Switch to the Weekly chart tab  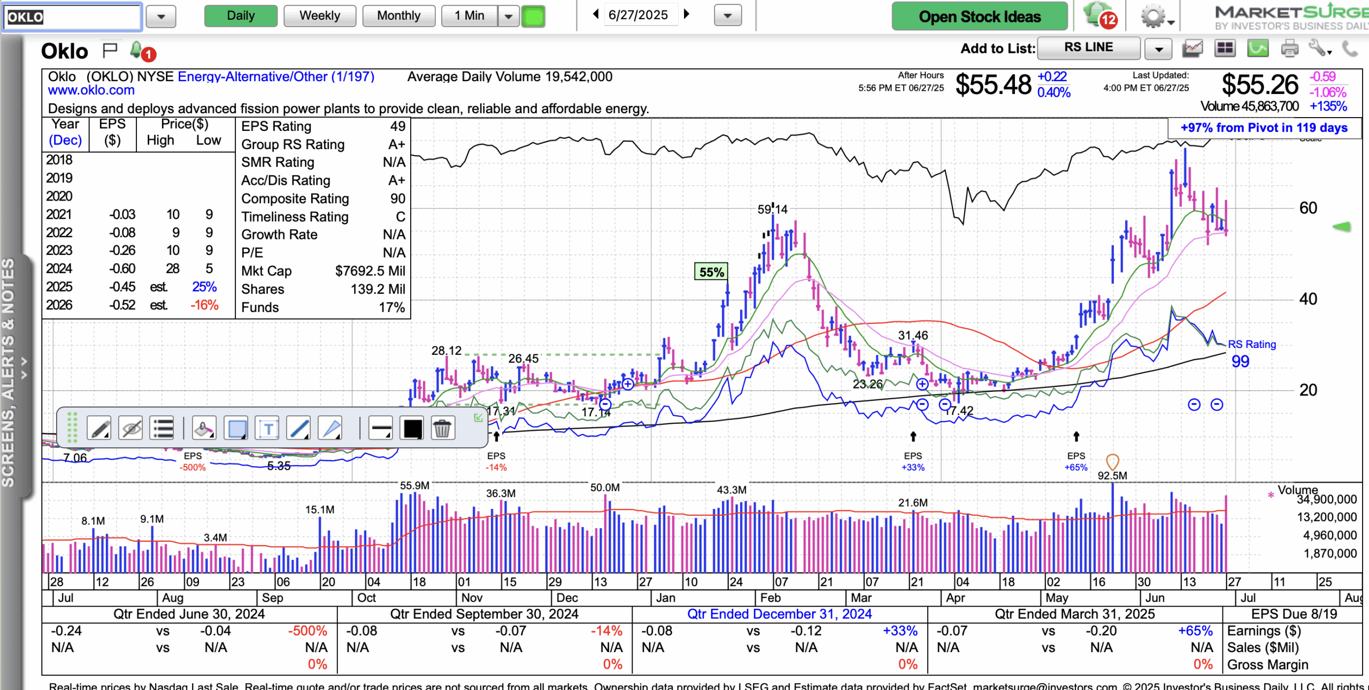click(x=319, y=16)
